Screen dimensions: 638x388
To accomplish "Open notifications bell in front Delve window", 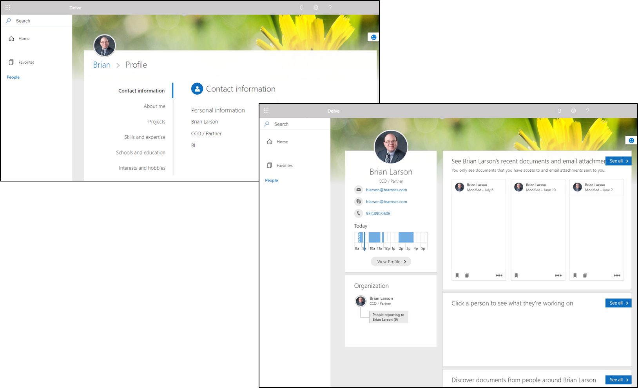I will [x=559, y=111].
